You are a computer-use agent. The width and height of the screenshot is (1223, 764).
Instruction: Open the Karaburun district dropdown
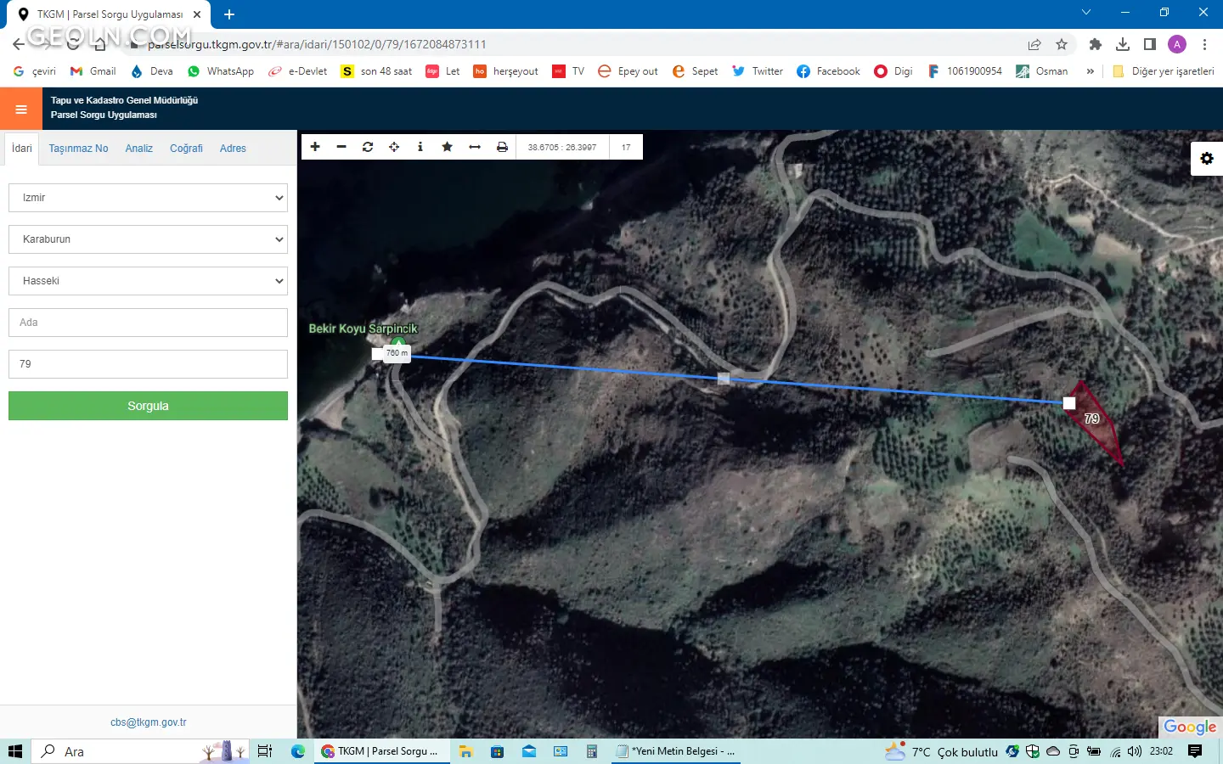(148, 239)
